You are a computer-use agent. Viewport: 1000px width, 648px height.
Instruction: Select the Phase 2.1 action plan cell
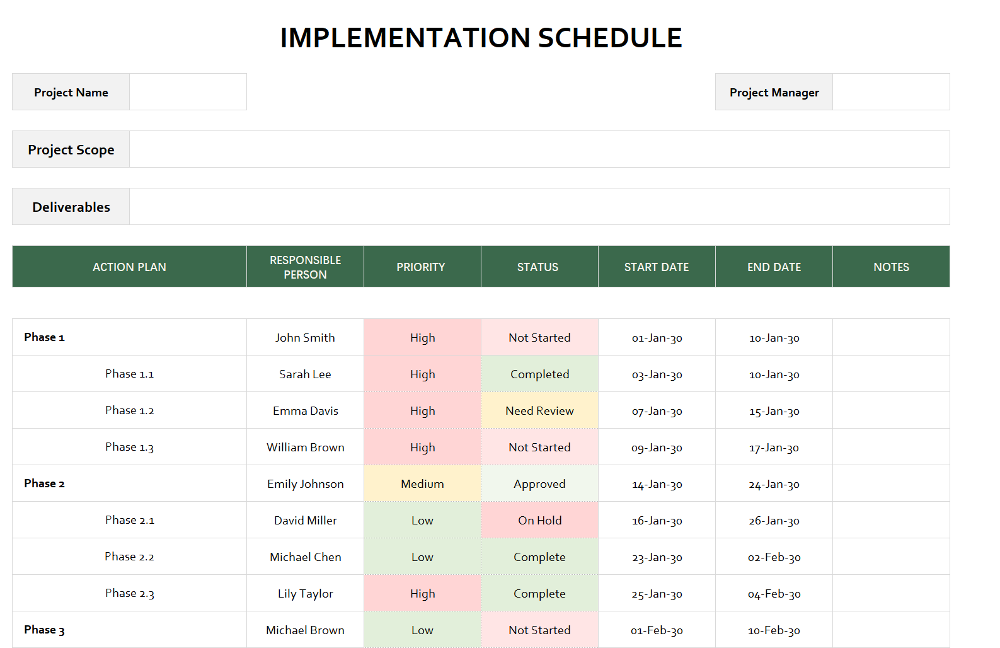click(x=129, y=520)
